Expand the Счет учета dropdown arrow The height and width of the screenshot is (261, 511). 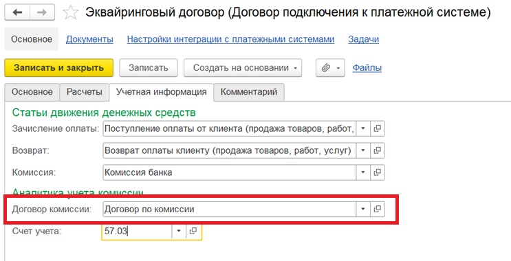[179, 231]
